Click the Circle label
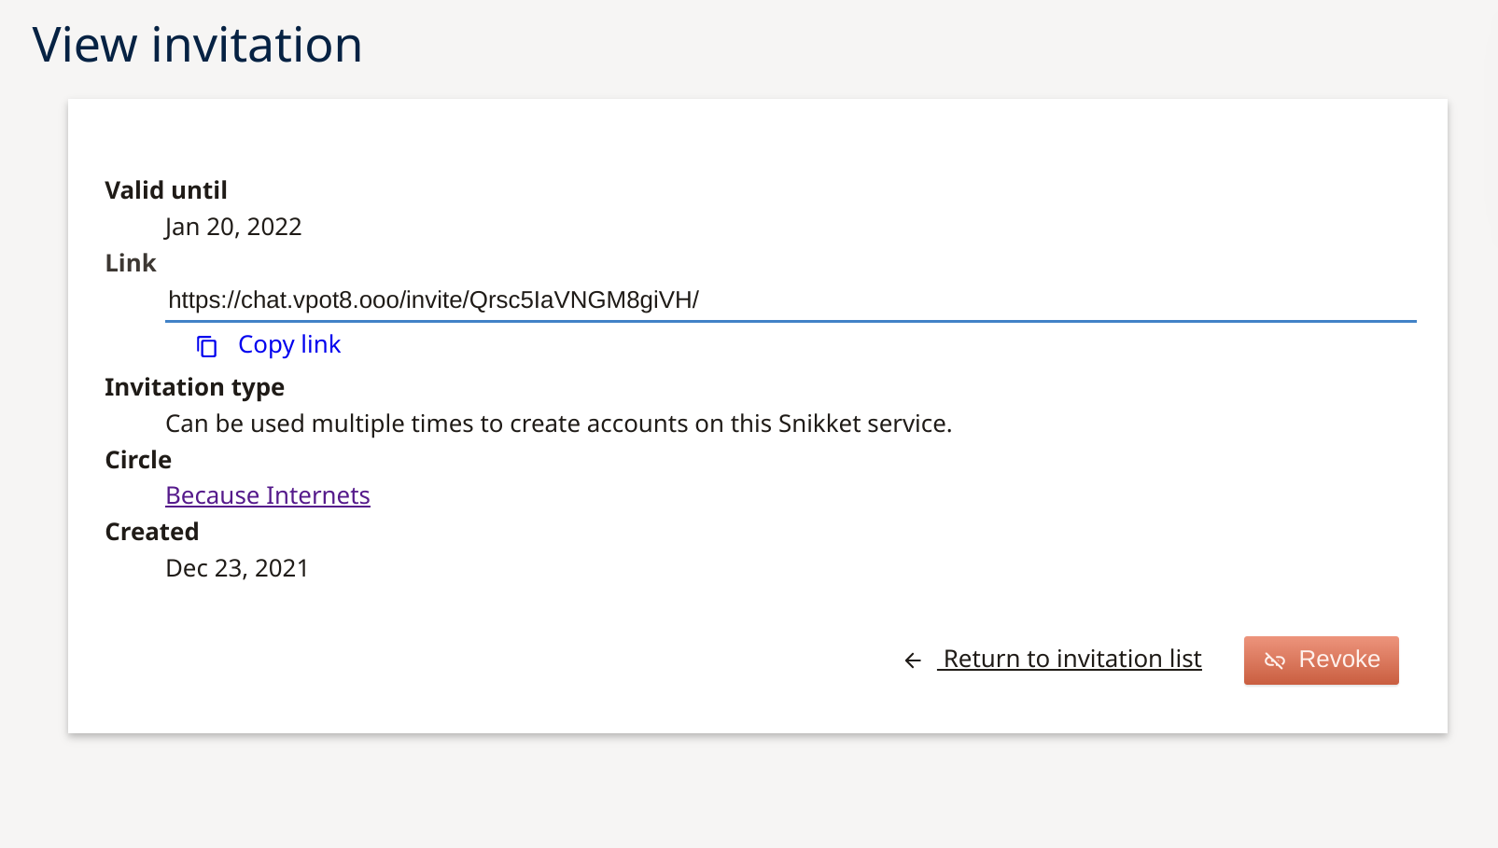Viewport: 1498px width, 848px height. point(138,460)
